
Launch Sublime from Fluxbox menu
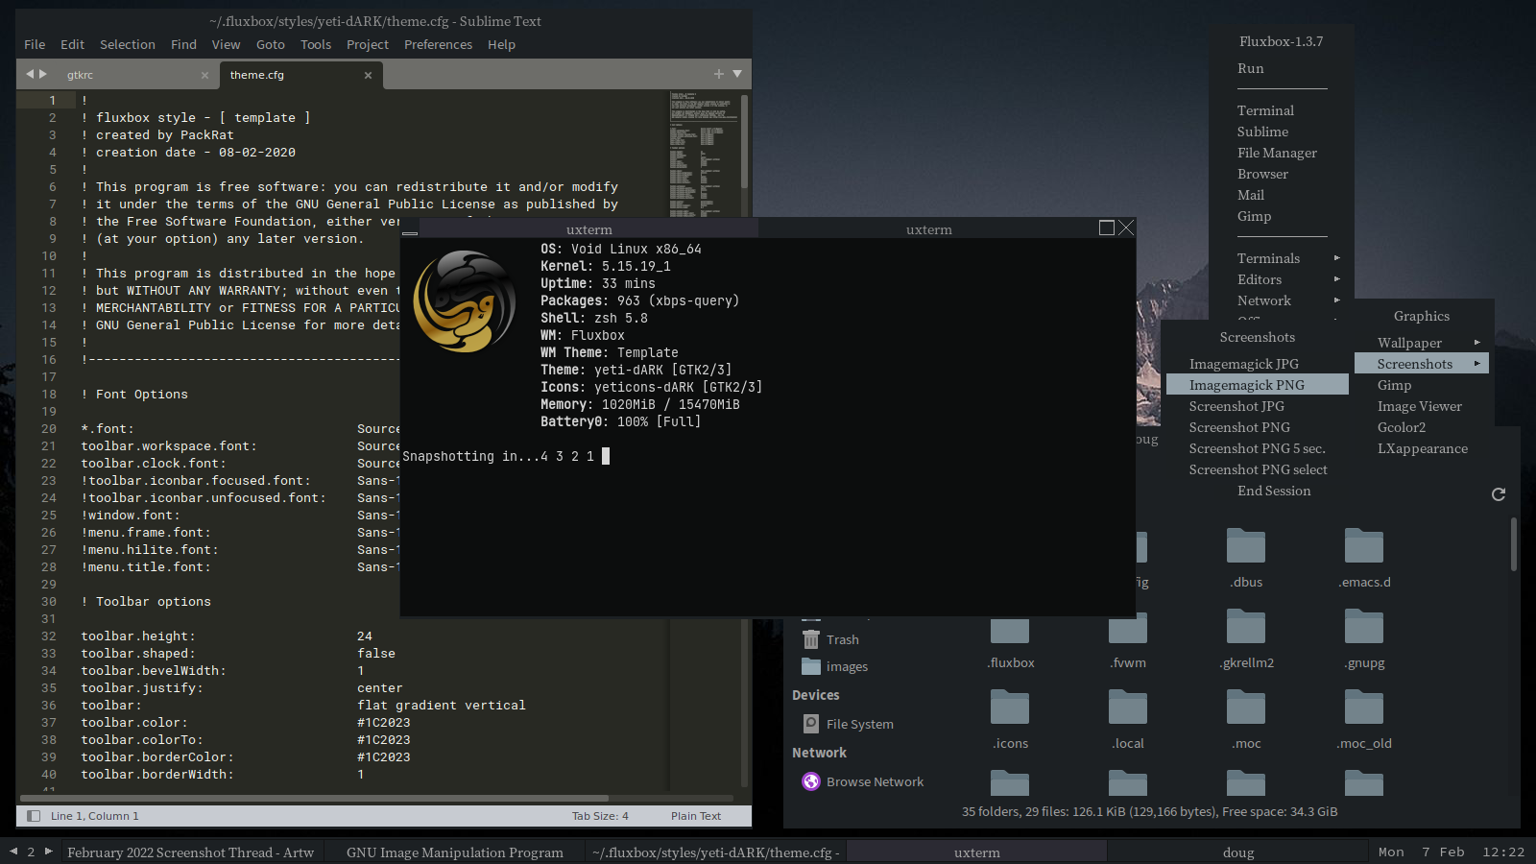tap(1262, 132)
